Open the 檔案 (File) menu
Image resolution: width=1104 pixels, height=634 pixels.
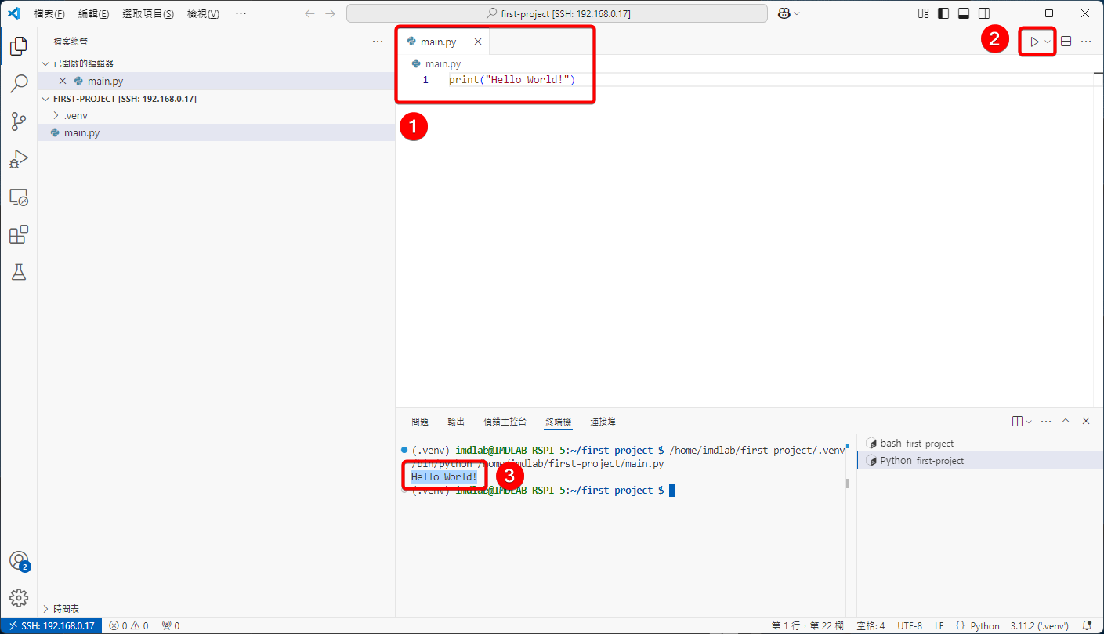(49, 14)
